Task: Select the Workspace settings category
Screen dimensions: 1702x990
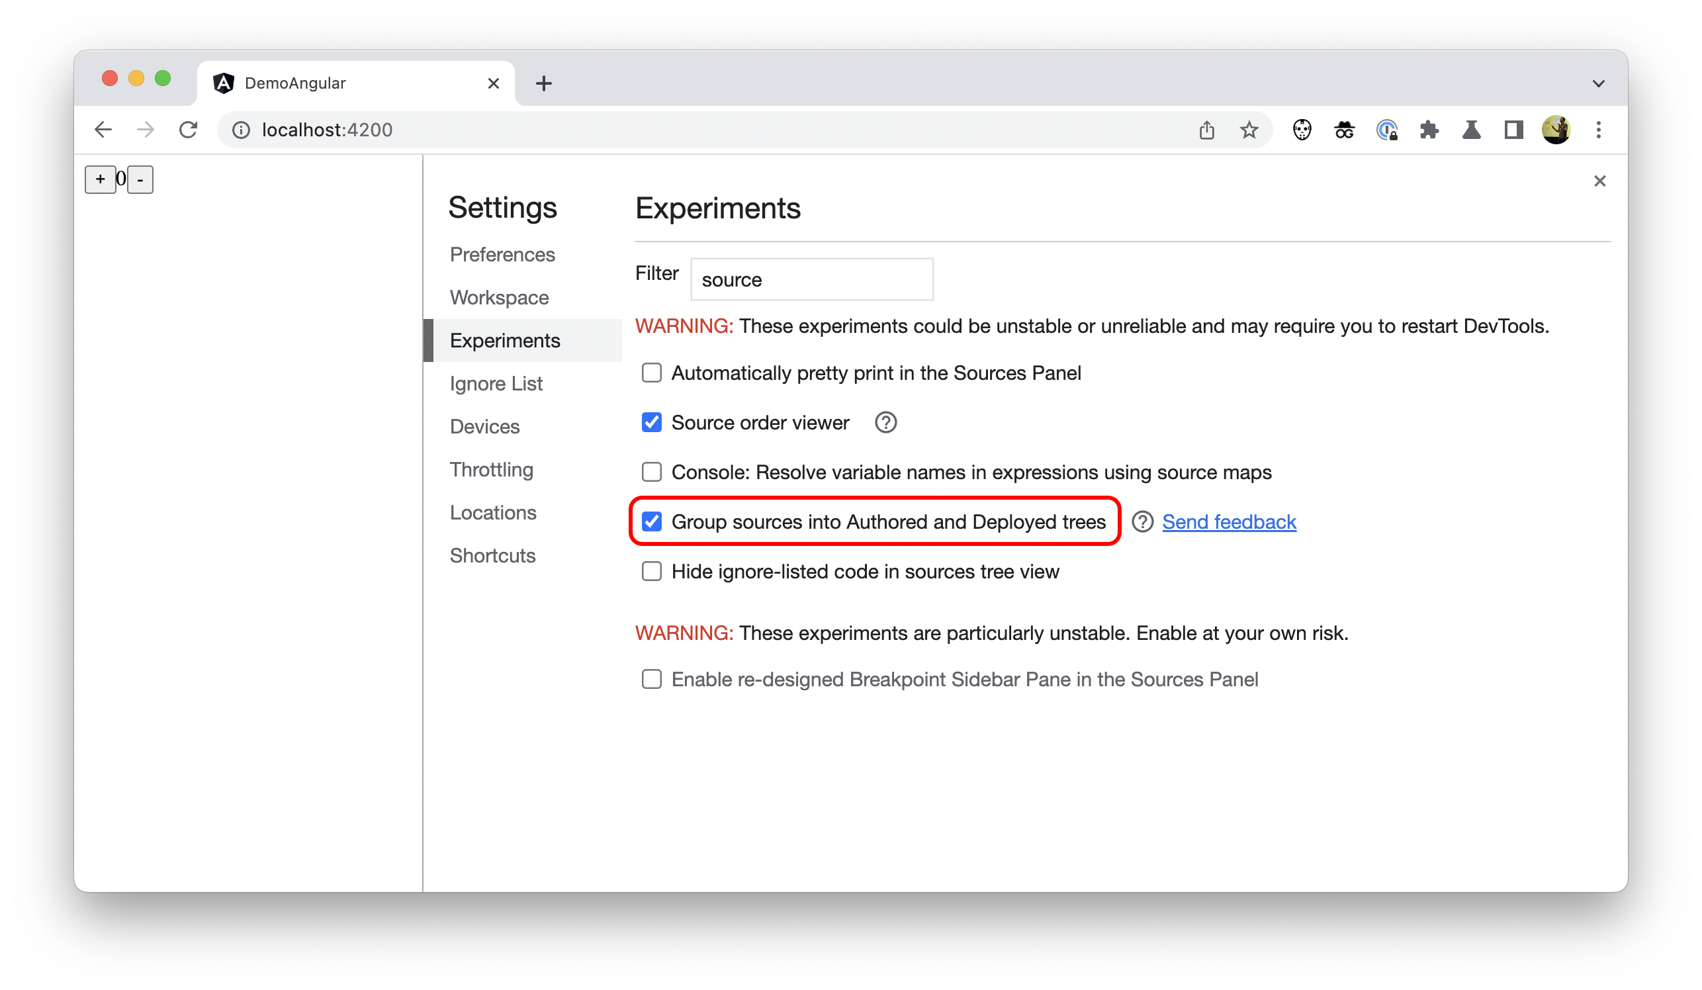Action: pos(498,297)
